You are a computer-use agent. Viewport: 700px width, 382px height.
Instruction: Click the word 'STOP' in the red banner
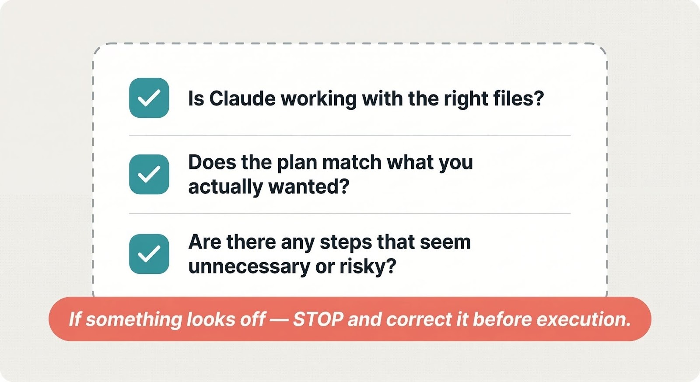[318, 319]
